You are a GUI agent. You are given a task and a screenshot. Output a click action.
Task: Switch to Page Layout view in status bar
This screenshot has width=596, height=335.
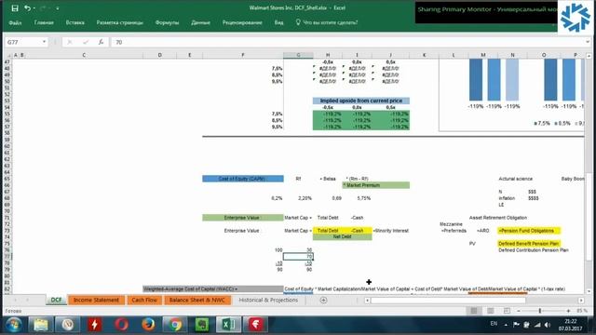491,311
